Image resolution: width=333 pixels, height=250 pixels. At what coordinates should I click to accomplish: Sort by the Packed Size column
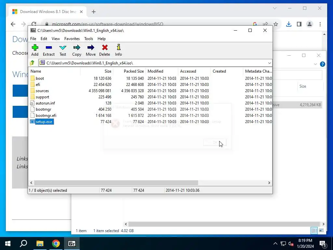[129, 71]
